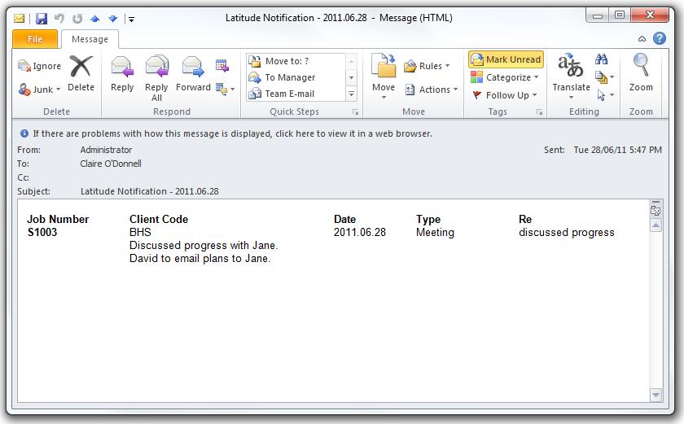Open the File tab

(x=35, y=39)
